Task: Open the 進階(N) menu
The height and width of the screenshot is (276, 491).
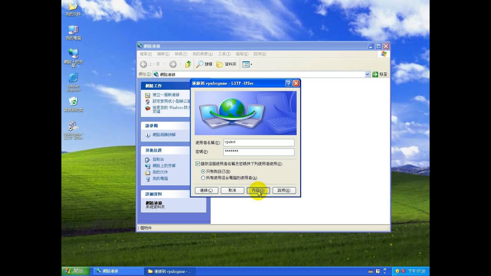Action: (242, 54)
